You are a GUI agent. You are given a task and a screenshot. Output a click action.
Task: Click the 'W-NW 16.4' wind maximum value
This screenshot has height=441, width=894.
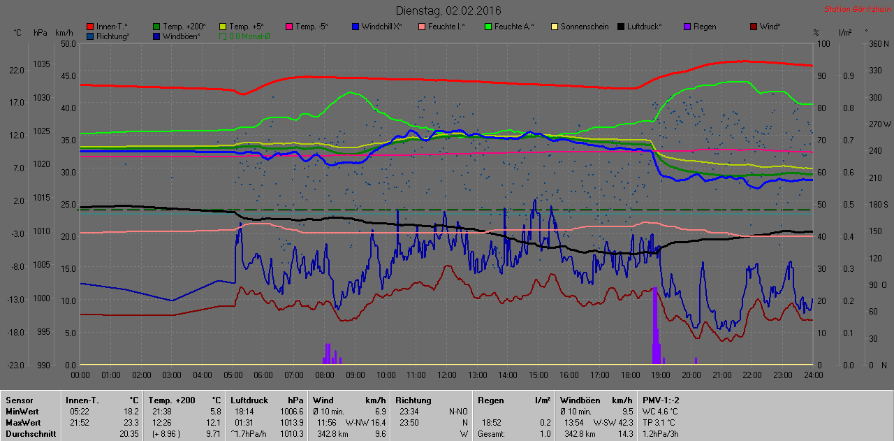click(365, 423)
